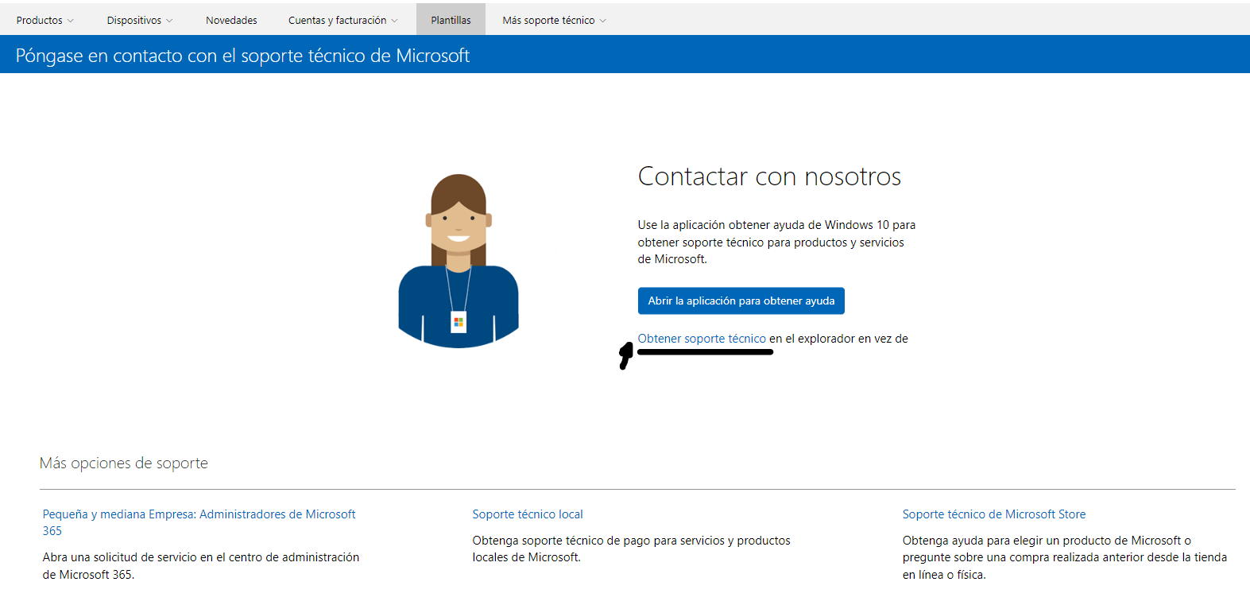Expand Cuentas y facturación dropdown
Screen dimensions: 1250x605
pos(342,21)
